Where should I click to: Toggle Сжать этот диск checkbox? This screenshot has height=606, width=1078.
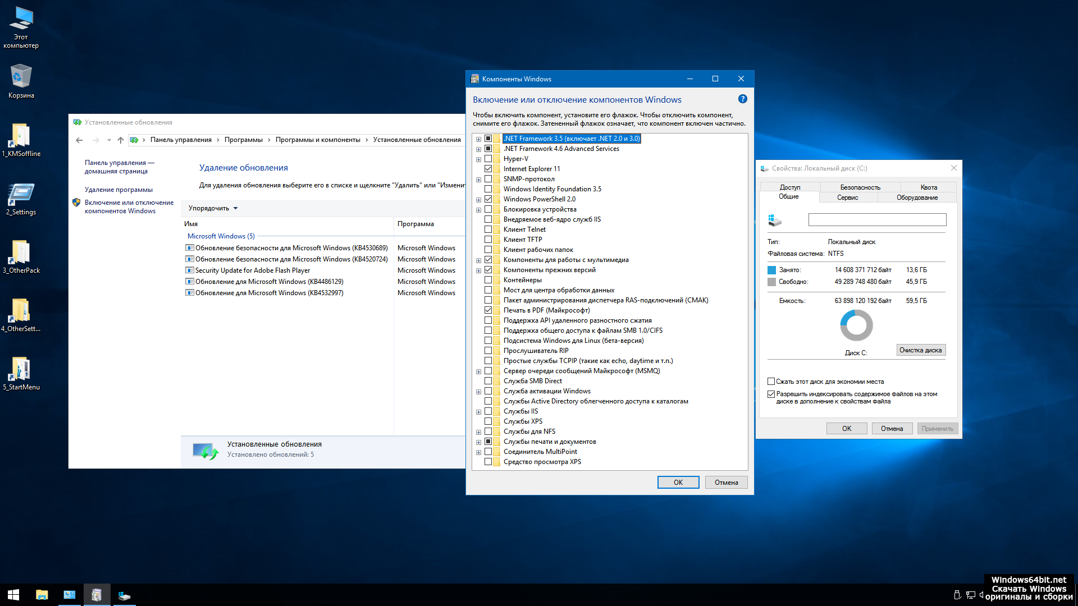coord(771,382)
